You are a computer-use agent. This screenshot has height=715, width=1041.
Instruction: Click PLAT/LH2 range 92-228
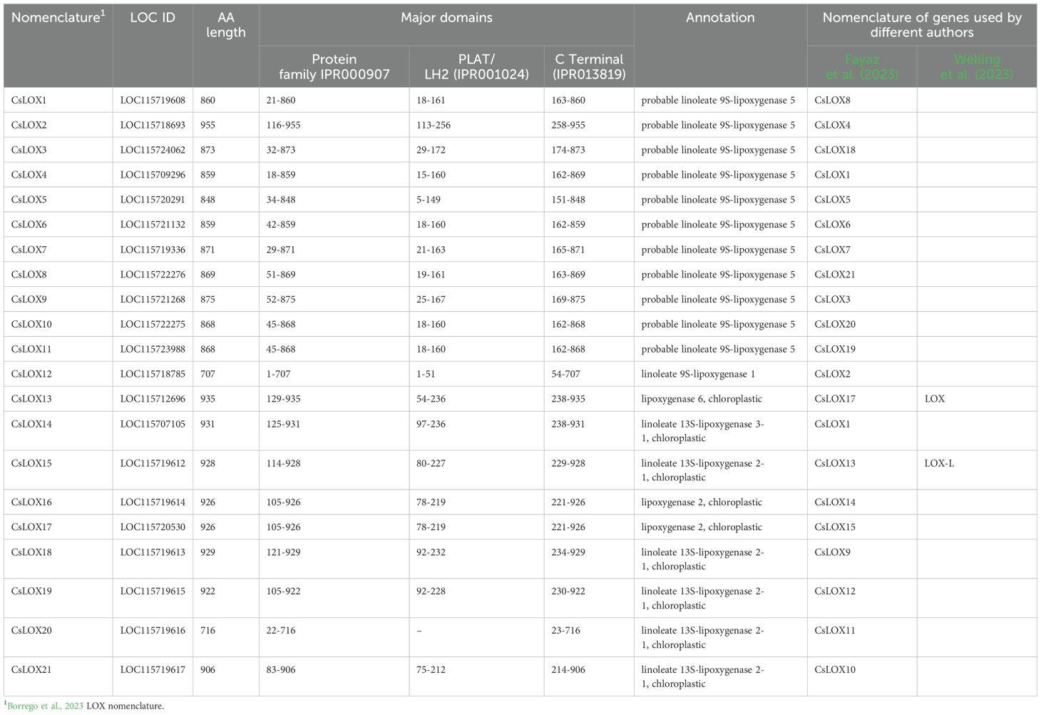[x=431, y=592]
